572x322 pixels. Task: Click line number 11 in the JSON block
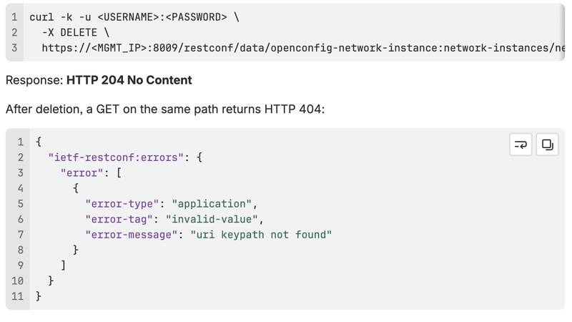17,296
